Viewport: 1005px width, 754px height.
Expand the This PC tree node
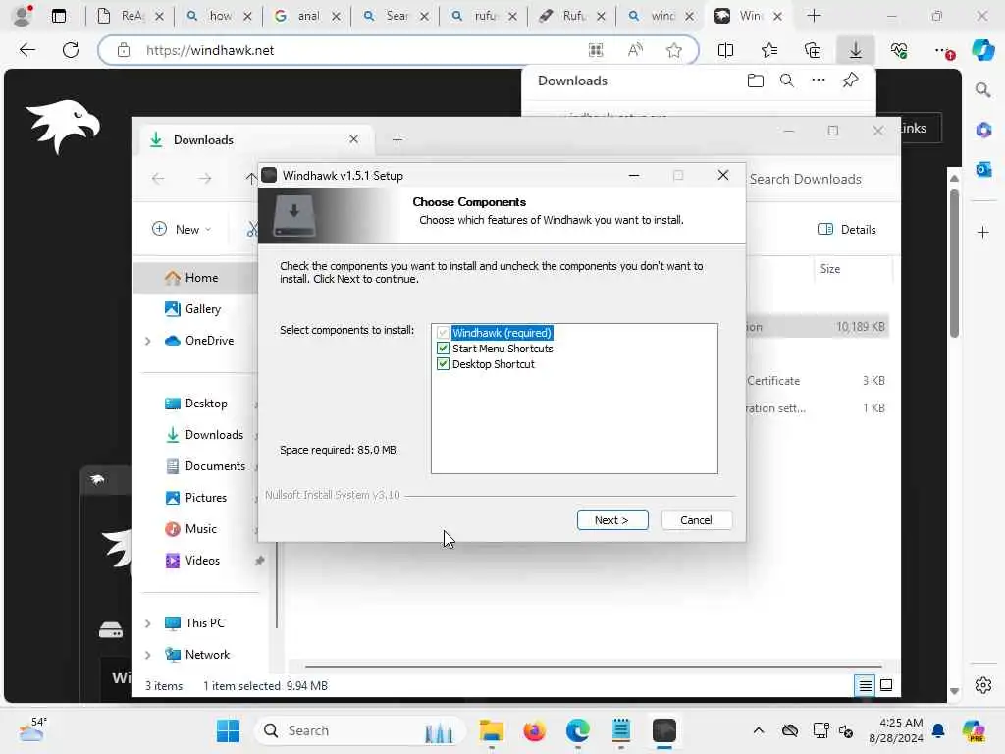148,623
